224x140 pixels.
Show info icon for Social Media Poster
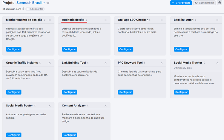coord(35,106)
